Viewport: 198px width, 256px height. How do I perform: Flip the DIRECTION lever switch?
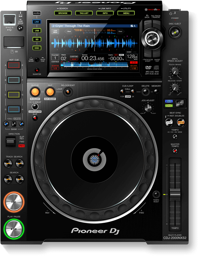tap(10, 141)
